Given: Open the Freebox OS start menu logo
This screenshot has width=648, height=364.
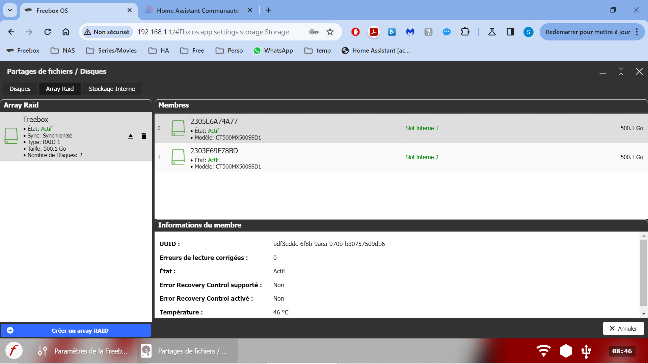Looking at the screenshot, I should 14,351.
